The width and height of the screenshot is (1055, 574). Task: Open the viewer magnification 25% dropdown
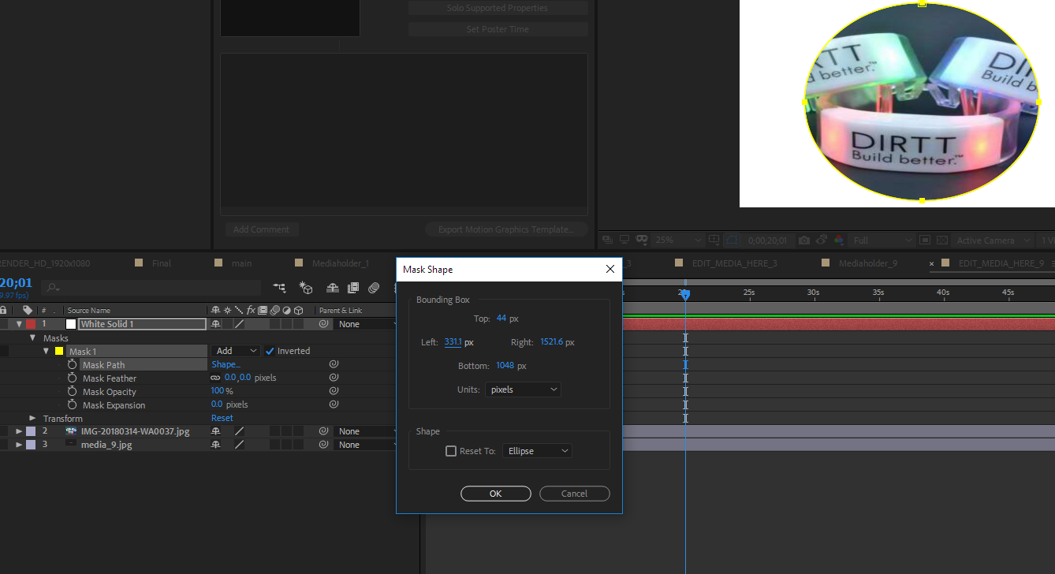coord(678,240)
